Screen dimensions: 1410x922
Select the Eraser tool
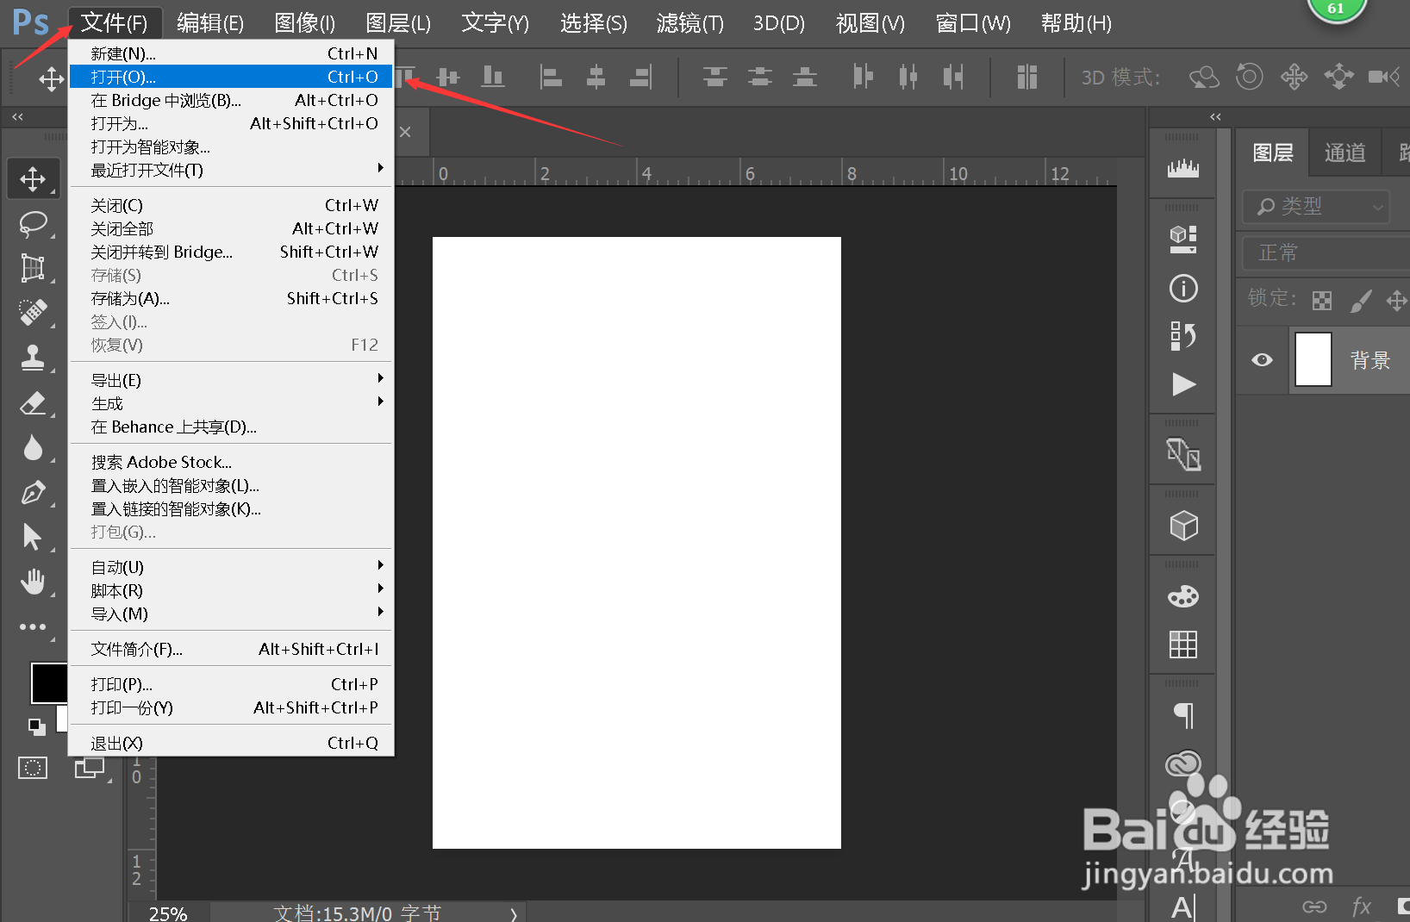click(34, 402)
